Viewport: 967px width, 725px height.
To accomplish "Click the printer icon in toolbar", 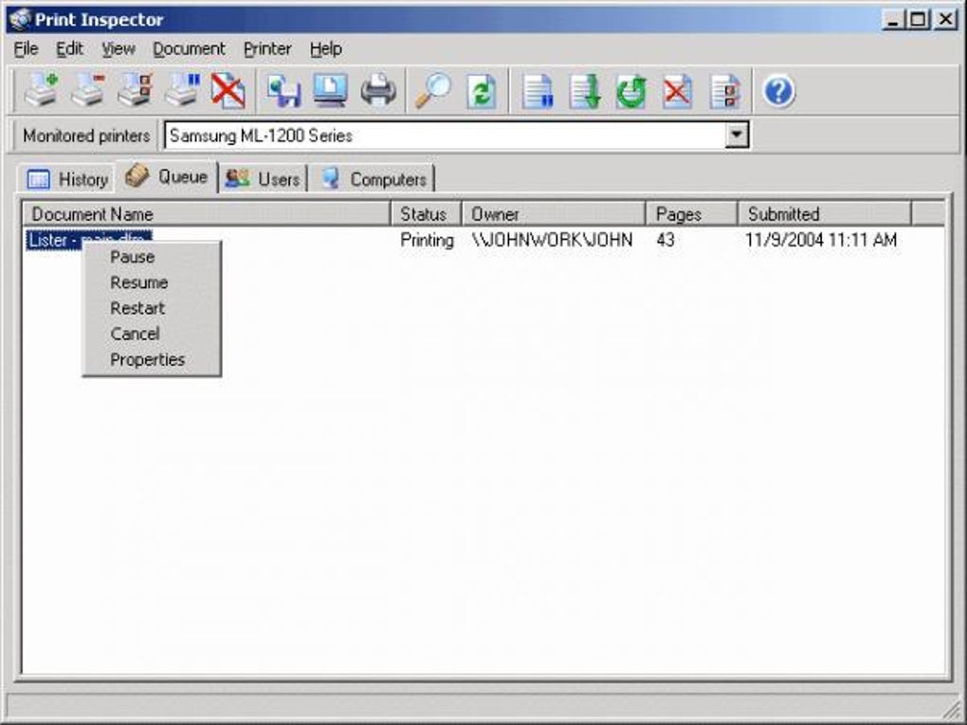I will pyautogui.click(x=378, y=91).
